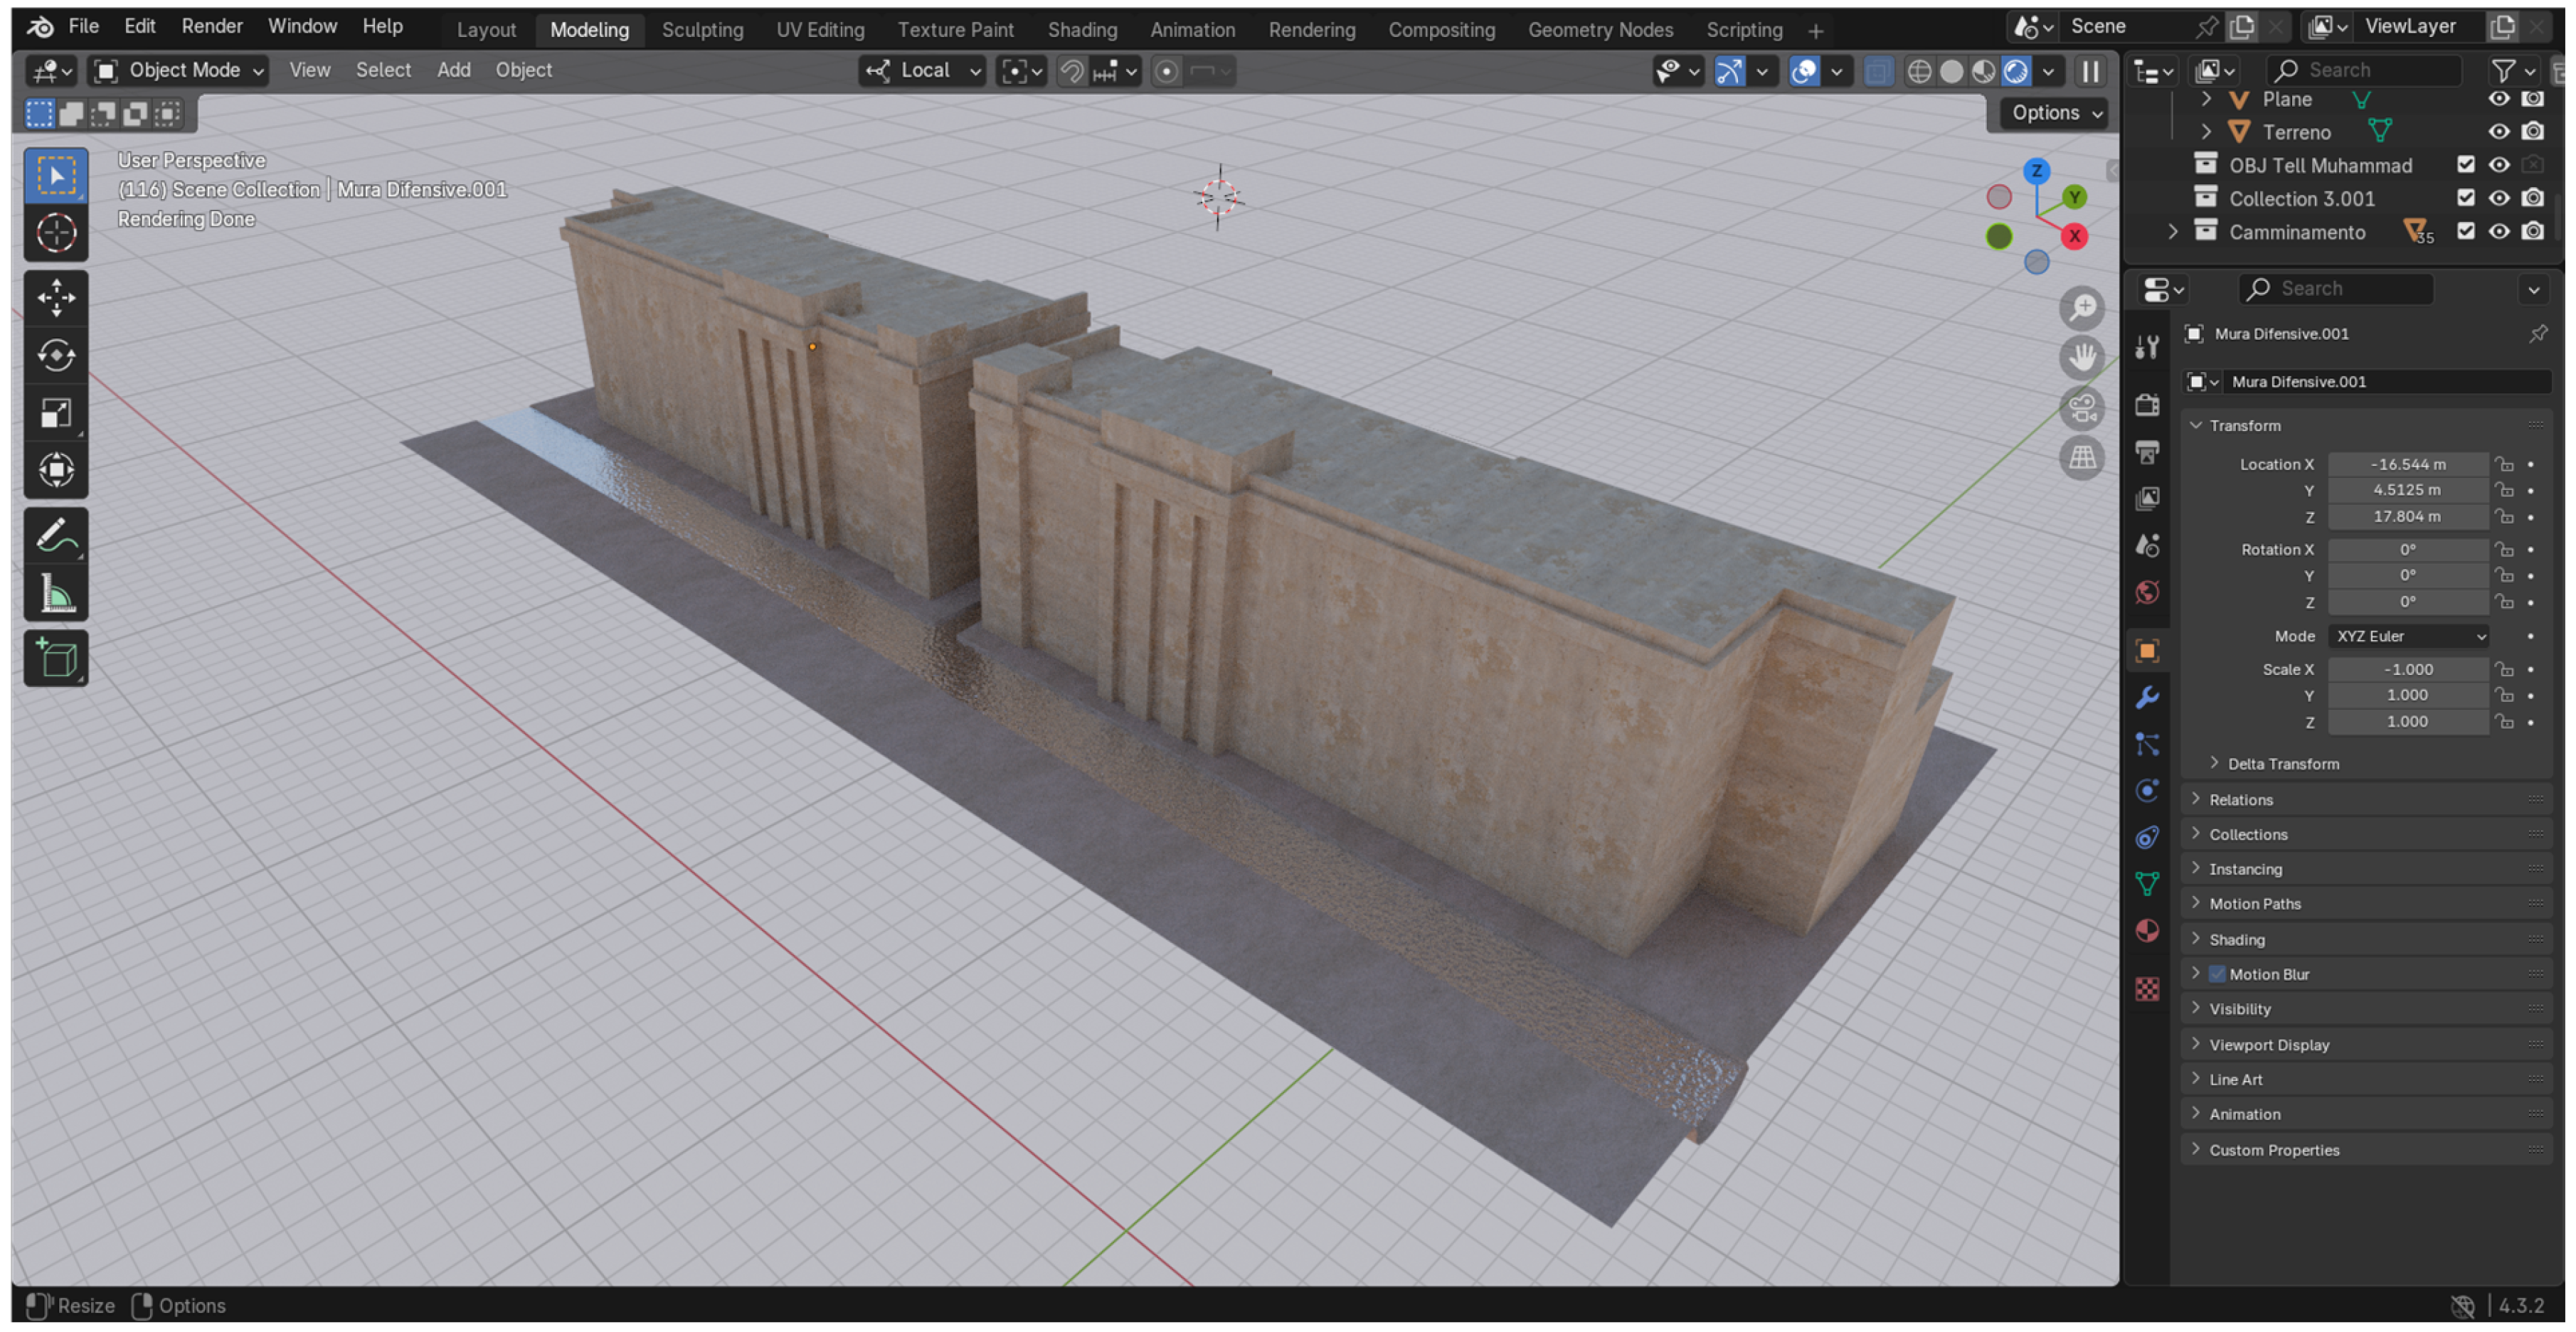This screenshot has height=1332, width=2576.
Task: Select the Annotate tool
Action: click(x=56, y=536)
